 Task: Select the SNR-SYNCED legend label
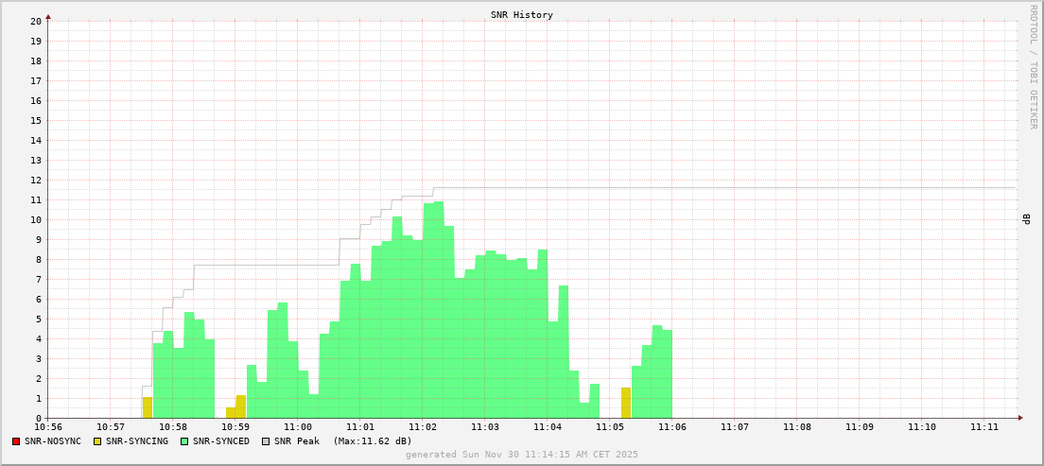tap(221, 441)
